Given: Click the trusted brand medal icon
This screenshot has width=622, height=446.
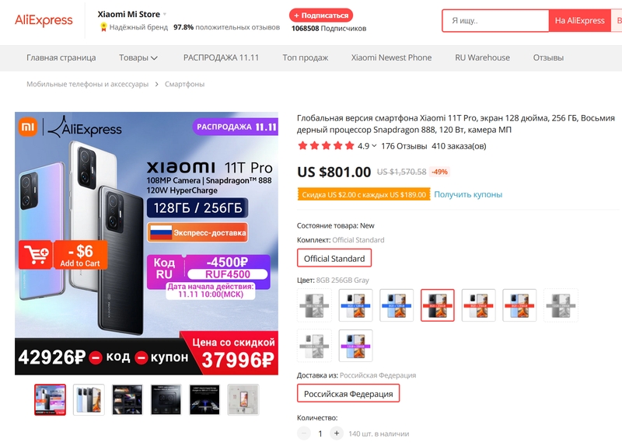Looking at the screenshot, I should click(103, 27).
